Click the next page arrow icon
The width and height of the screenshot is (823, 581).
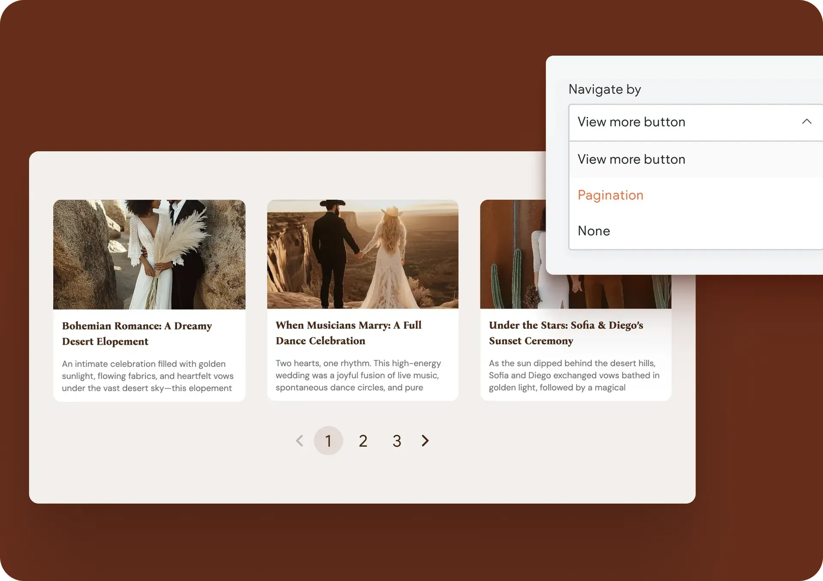click(425, 440)
